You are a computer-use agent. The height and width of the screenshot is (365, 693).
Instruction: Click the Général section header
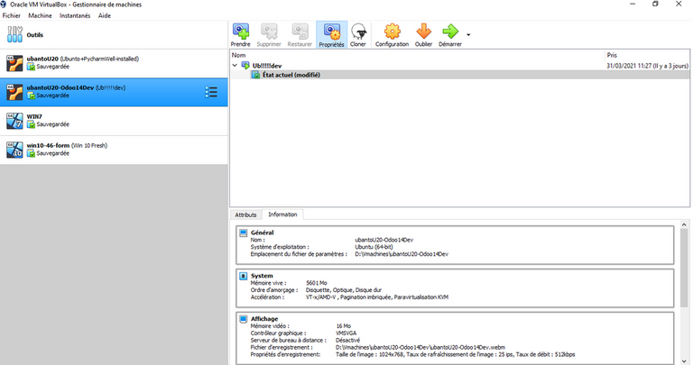pos(264,232)
